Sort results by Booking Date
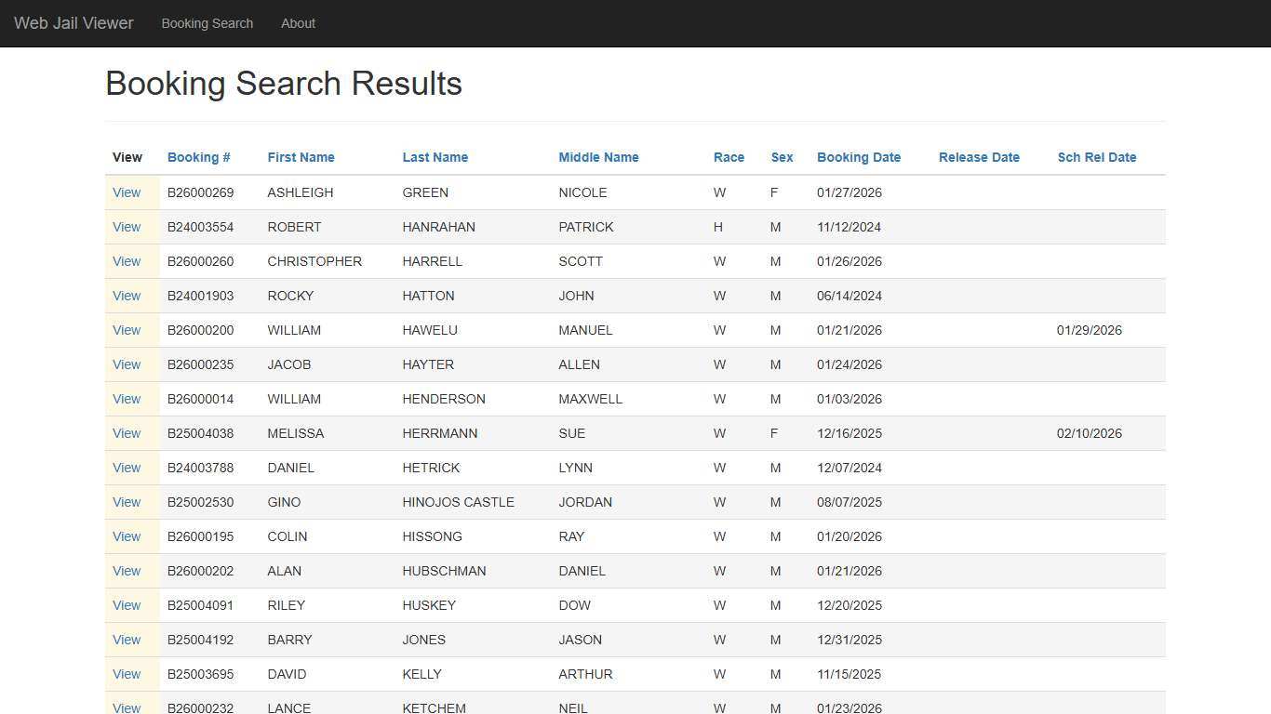Screen dimensions: 1271x714 pos(859,157)
